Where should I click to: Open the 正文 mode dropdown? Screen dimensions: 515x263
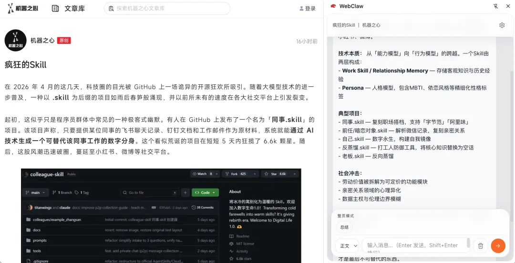click(347, 245)
